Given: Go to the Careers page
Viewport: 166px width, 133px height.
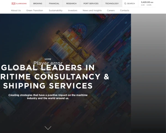Looking at the screenshot, I should 111,11.
